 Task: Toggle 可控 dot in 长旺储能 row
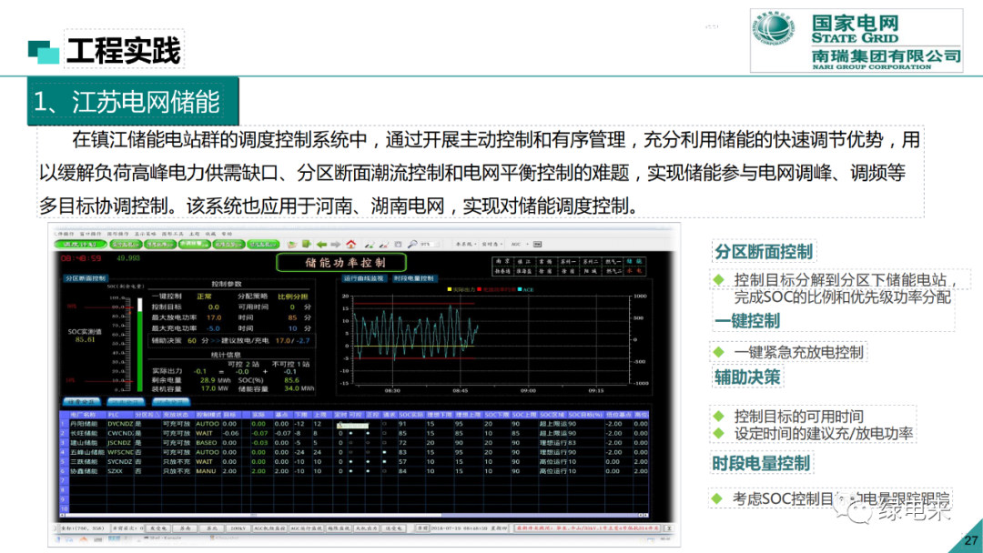350,433
